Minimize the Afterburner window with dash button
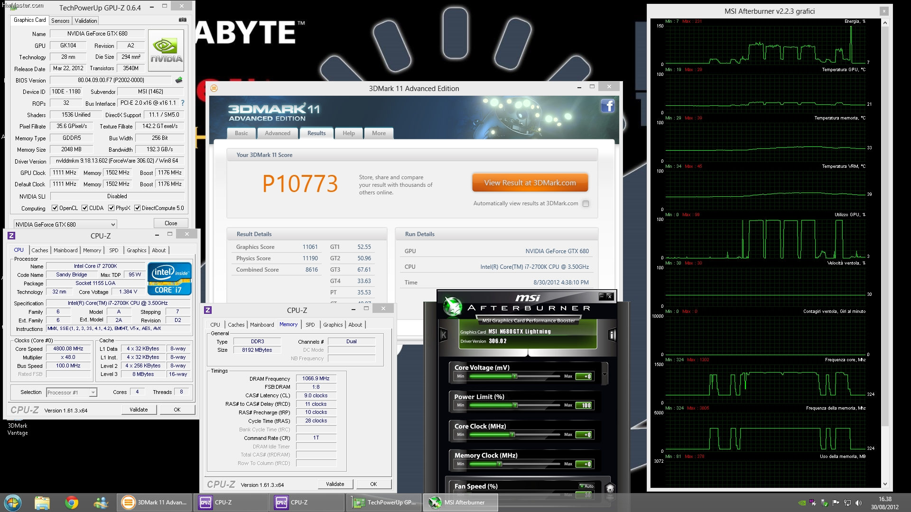This screenshot has height=512, width=911. click(x=602, y=296)
